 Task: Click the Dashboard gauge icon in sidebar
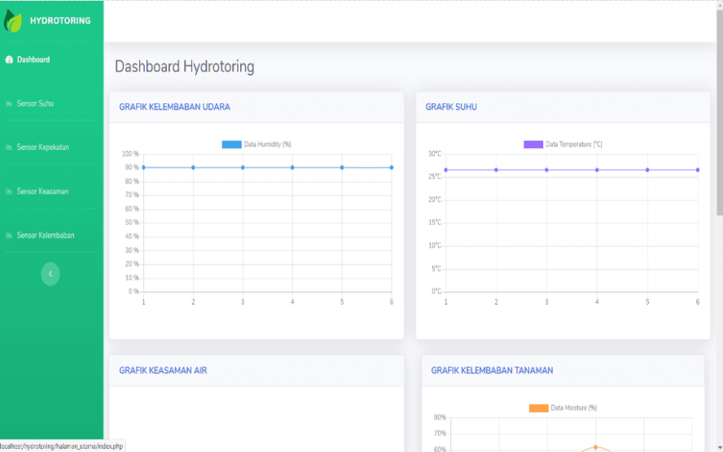(9, 59)
